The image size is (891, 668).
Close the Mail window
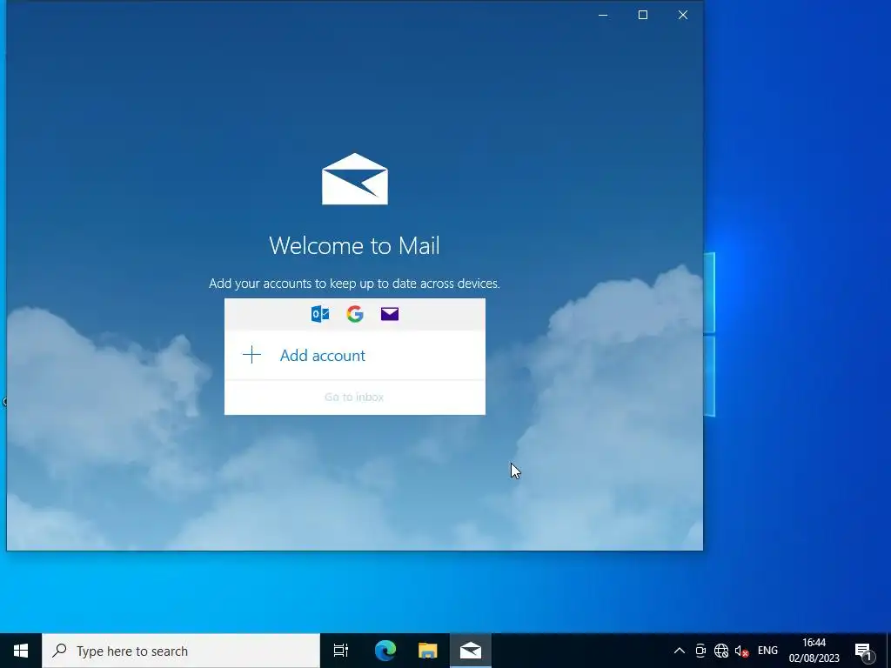pyautogui.click(x=683, y=15)
